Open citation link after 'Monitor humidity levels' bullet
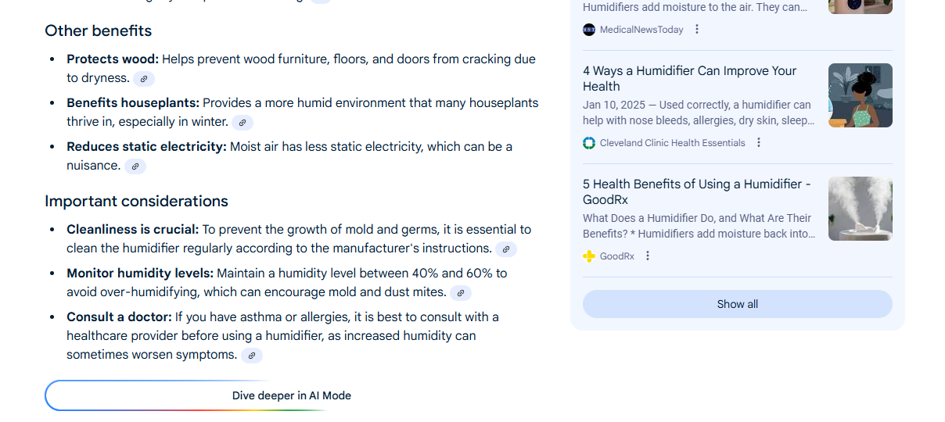The image size is (945, 422). [x=461, y=293]
